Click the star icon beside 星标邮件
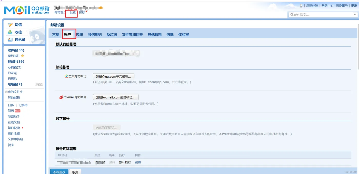This screenshot has height=174, width=359. 23,56
